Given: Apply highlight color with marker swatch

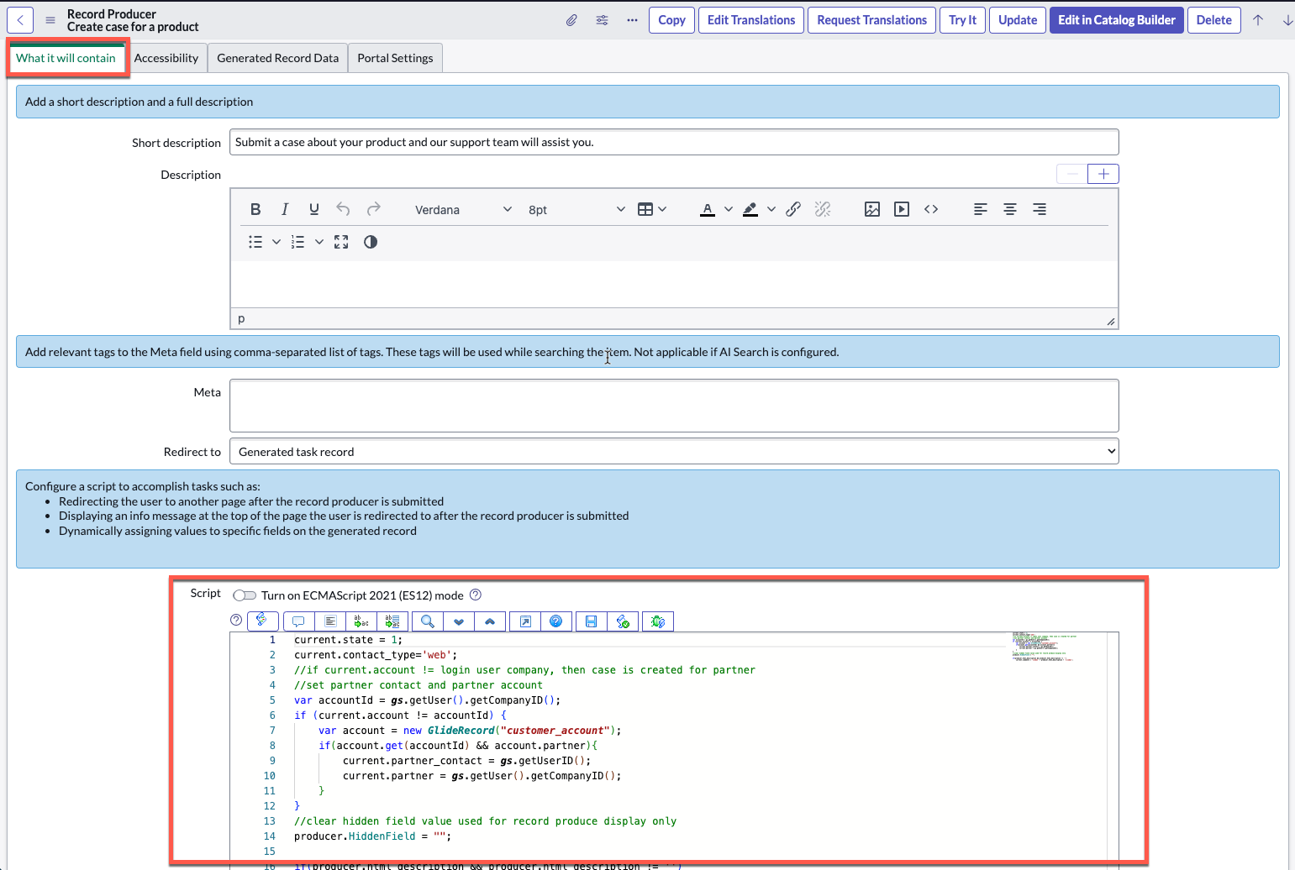Looking at the screenshot, I should (x=750, y=209).
